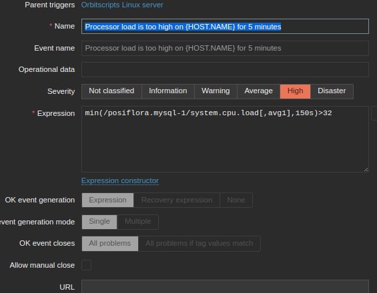This screenshot has width=377, height=293.
Task: Set severity to Not classified
Action: (111, 91)
